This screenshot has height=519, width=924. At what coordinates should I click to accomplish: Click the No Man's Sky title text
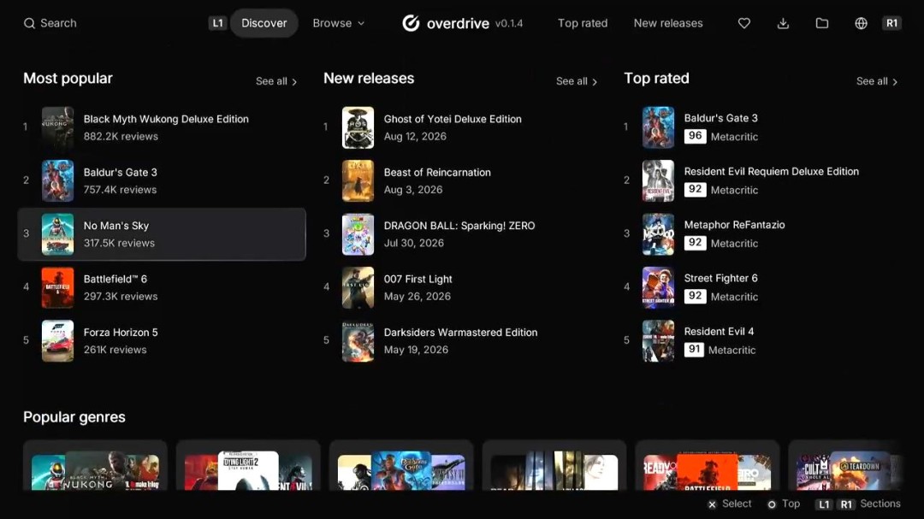pos(116,226)
